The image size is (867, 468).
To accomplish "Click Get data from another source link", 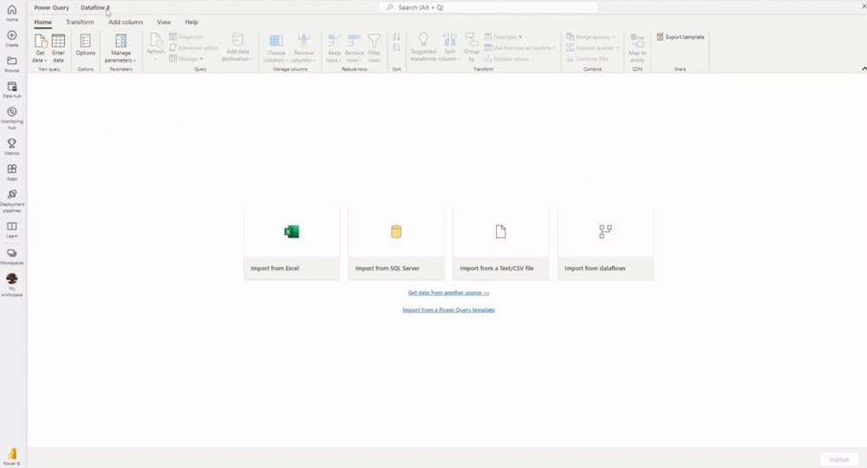I will click(x=448, y=293).
